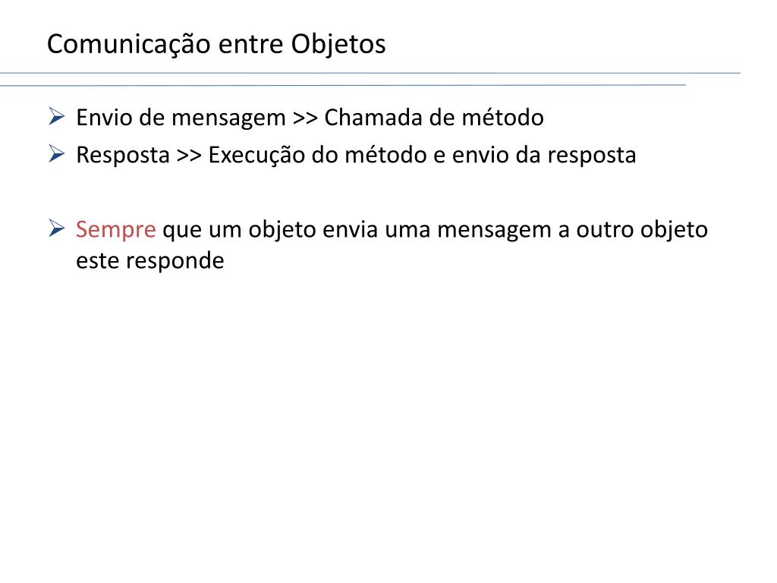Click the arrow bullet before "Resposta >>"
777x583 pixels.
(57, 154)
